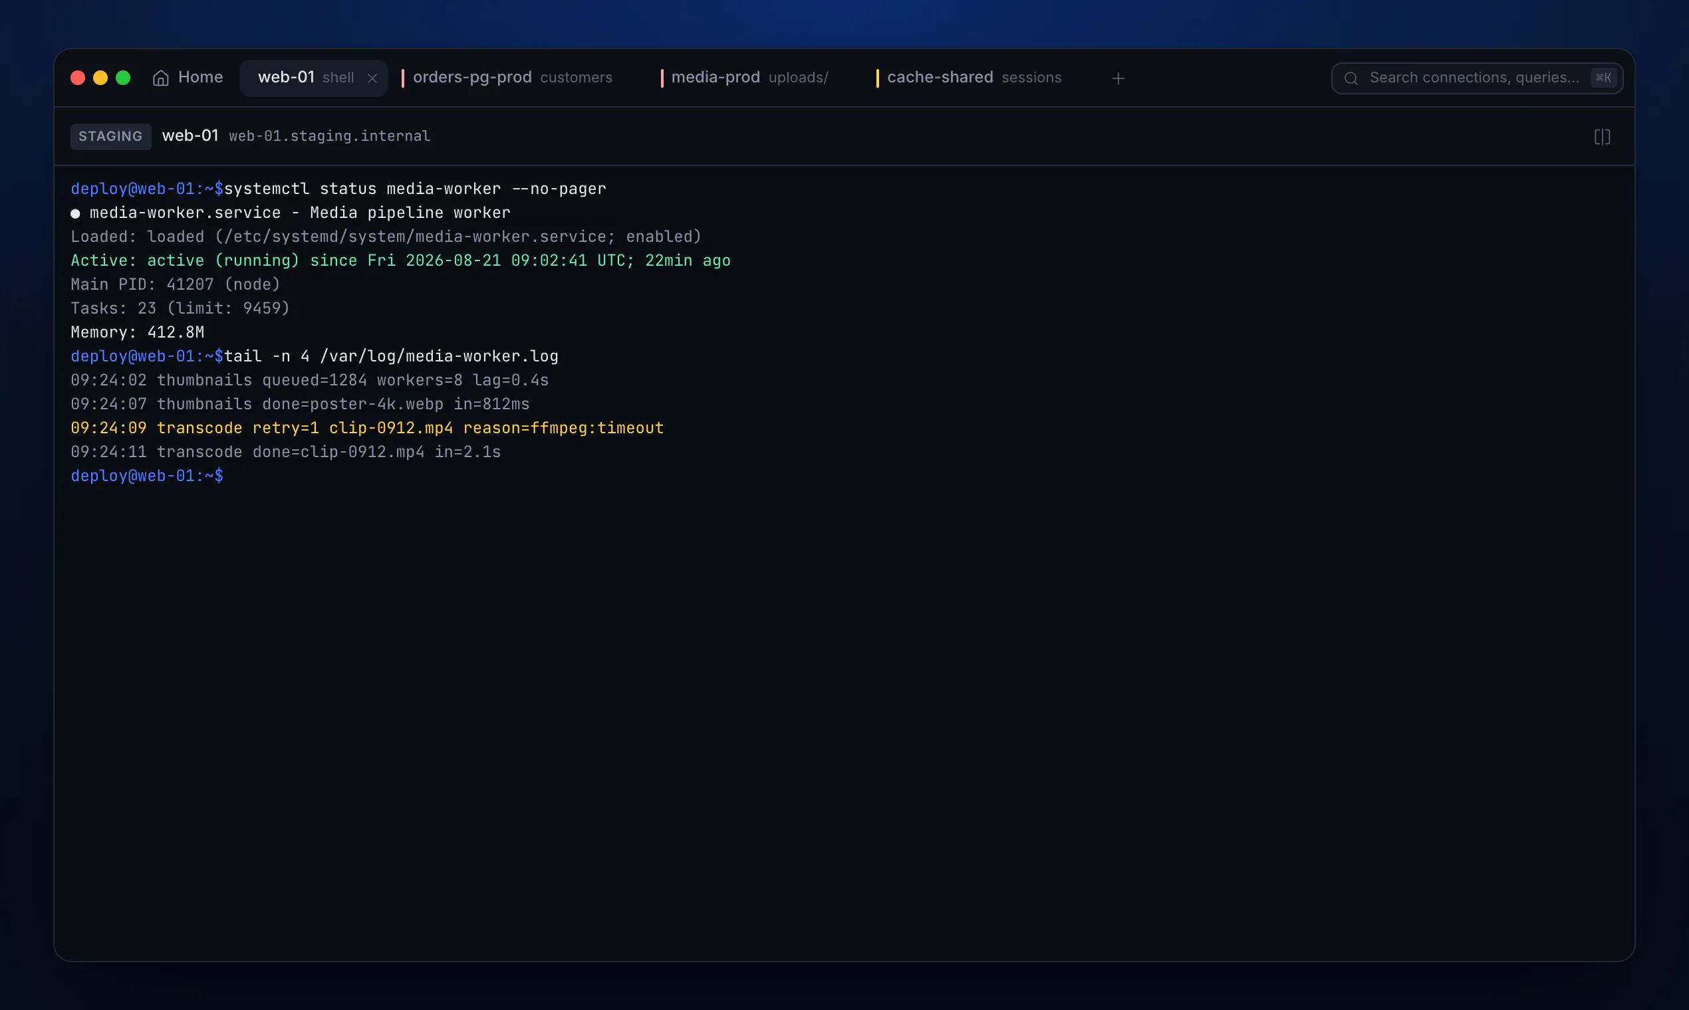Screen dimensions: 1689x1010
Task: Click log line 09:24:02 thumbnails queued
Action: [310, 380]
